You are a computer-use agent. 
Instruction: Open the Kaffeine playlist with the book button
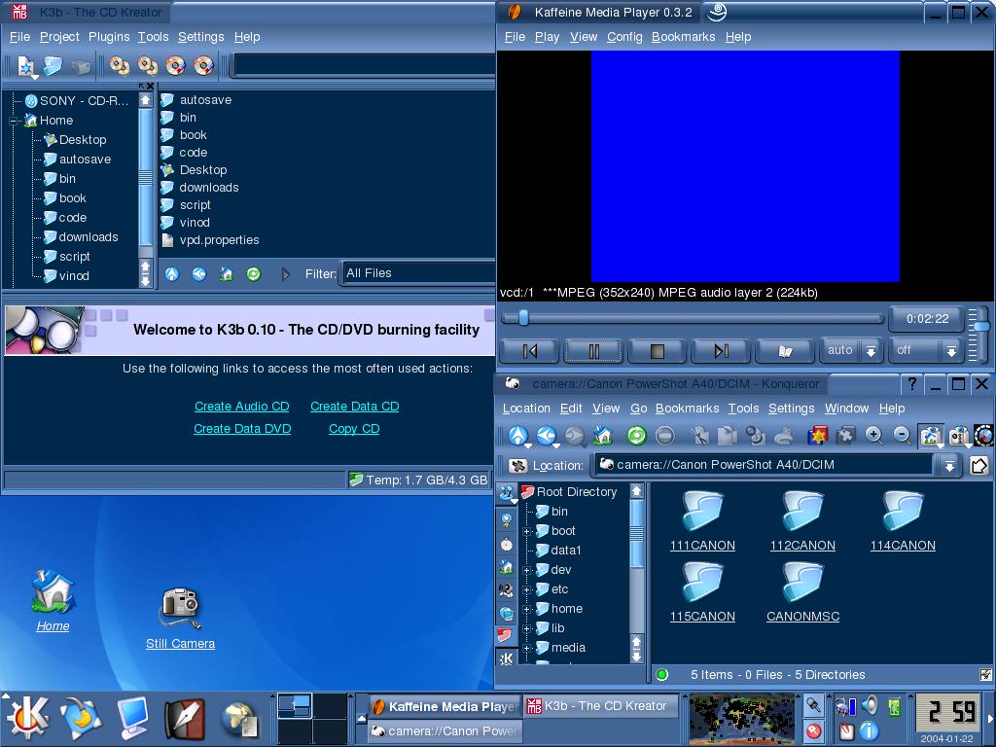[785, 350]
